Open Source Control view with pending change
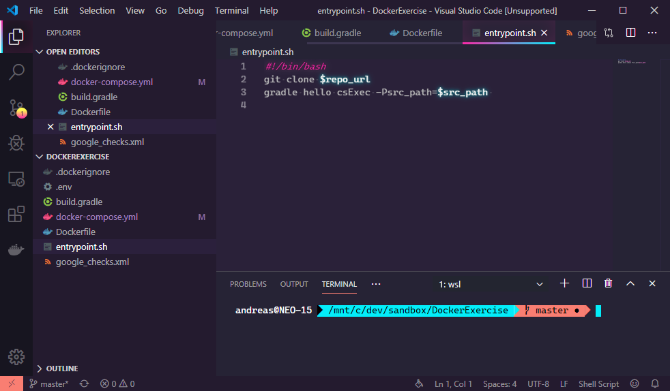The width and height of the screenshot is (670, 391). click(17, 108)
